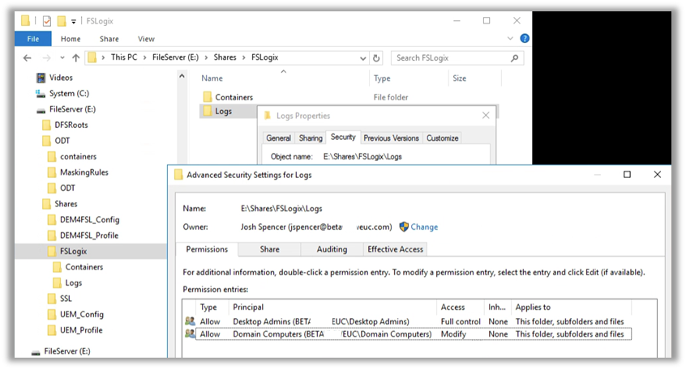Click the Domain Computers principal group icon
This screenshot has height=369, width=686.
[190, 333]
